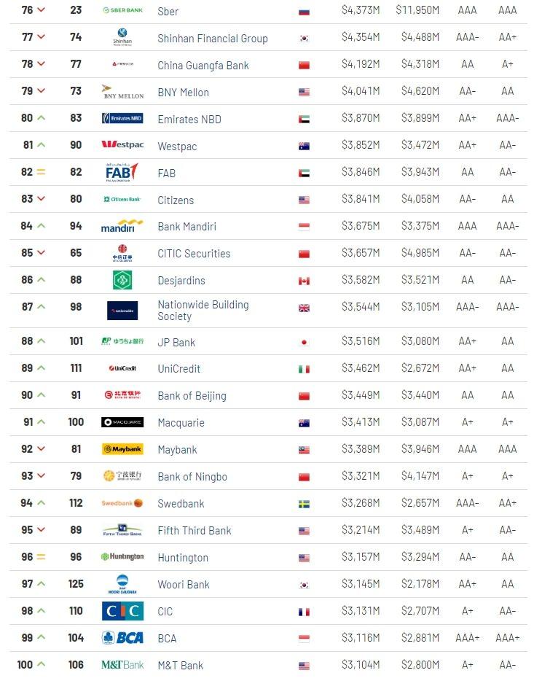
Task: Click the Nationwide Building Society logo
Action: [122, 311]
